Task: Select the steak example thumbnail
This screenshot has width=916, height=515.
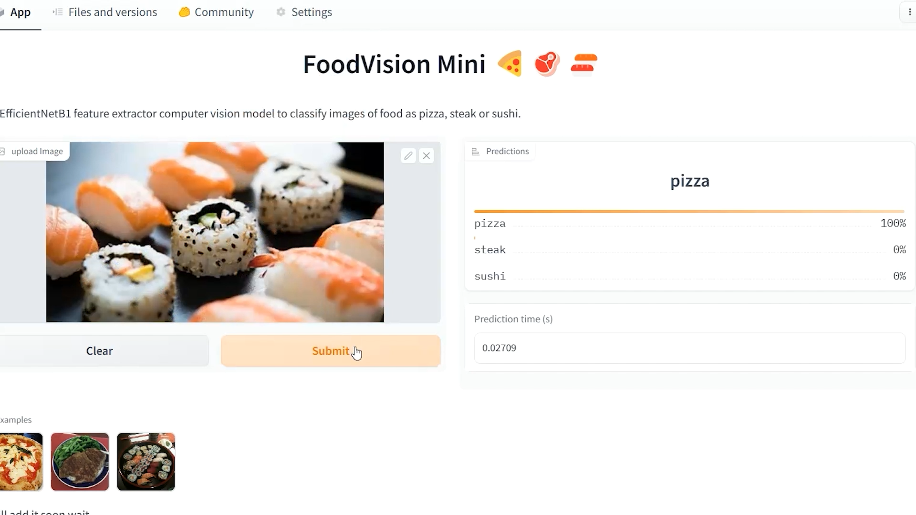Action: [x=80, y=461]
